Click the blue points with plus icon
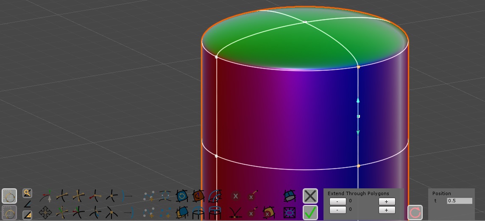 (165, 213)
